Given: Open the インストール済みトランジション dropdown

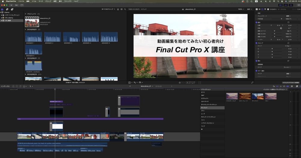Looking at the screenshot, I should point(275,90).
